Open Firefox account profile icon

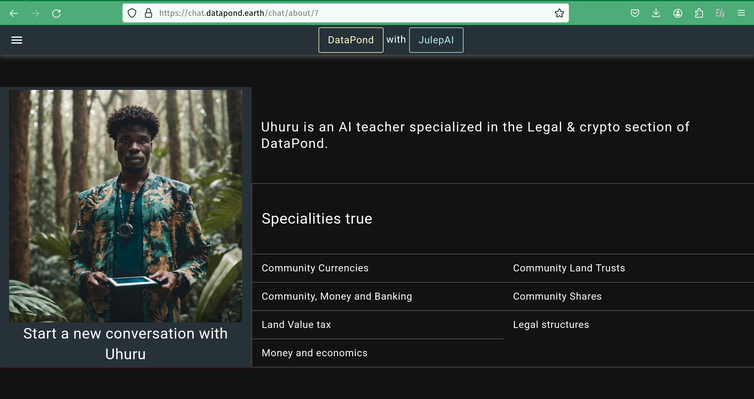tap(678, 13)
